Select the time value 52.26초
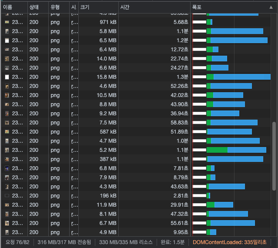The width and height of the screenshot is (278, 248). coord(179,86)
